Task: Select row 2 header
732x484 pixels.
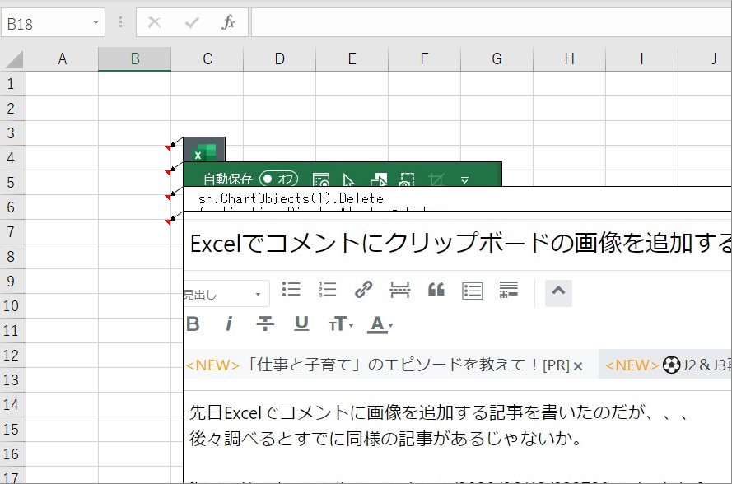Action: pos(12,109)
